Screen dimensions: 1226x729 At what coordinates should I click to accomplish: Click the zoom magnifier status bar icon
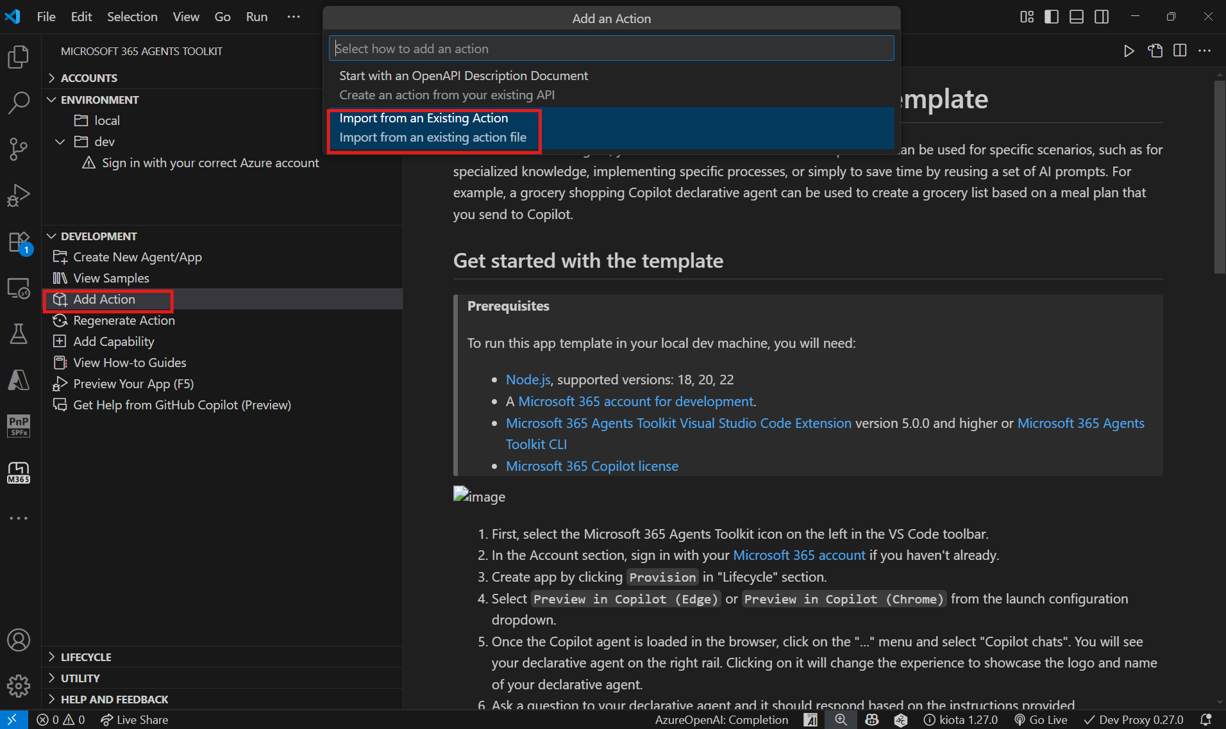pyautogui.click(x=841, y=719)
